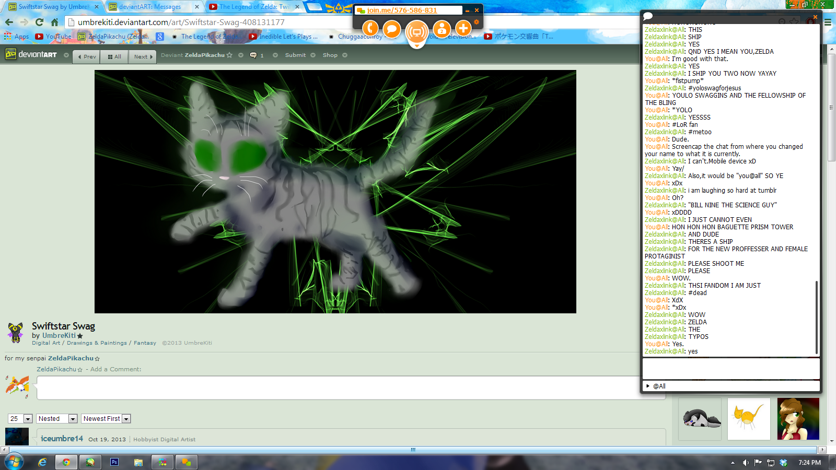Viewport: 836px width, 470px height.
Task: Open Digital Art category link
Action: click(x=46, y=343)
